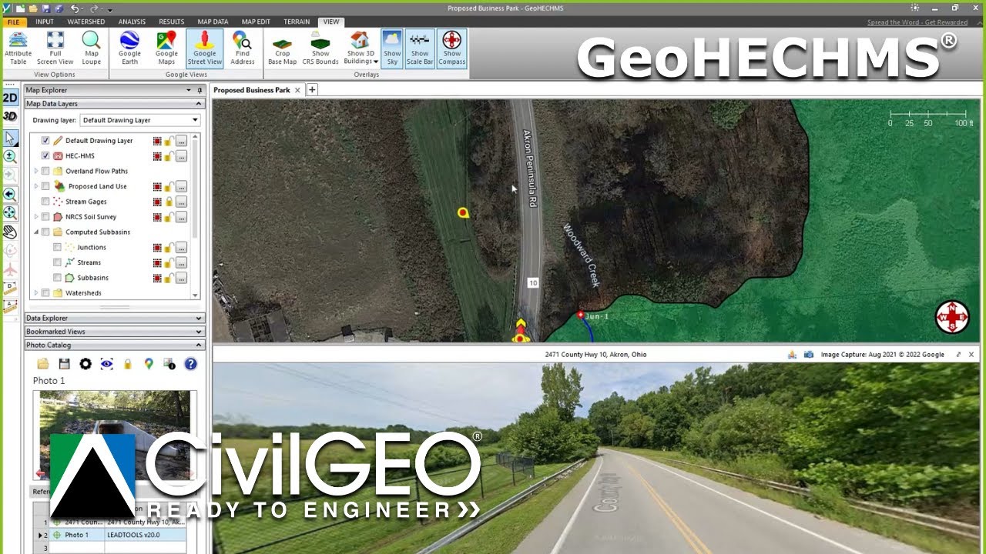Click map pin icon in Photo Catalog
This screenshot has height=554, width=986.
[x=149, y=364]
